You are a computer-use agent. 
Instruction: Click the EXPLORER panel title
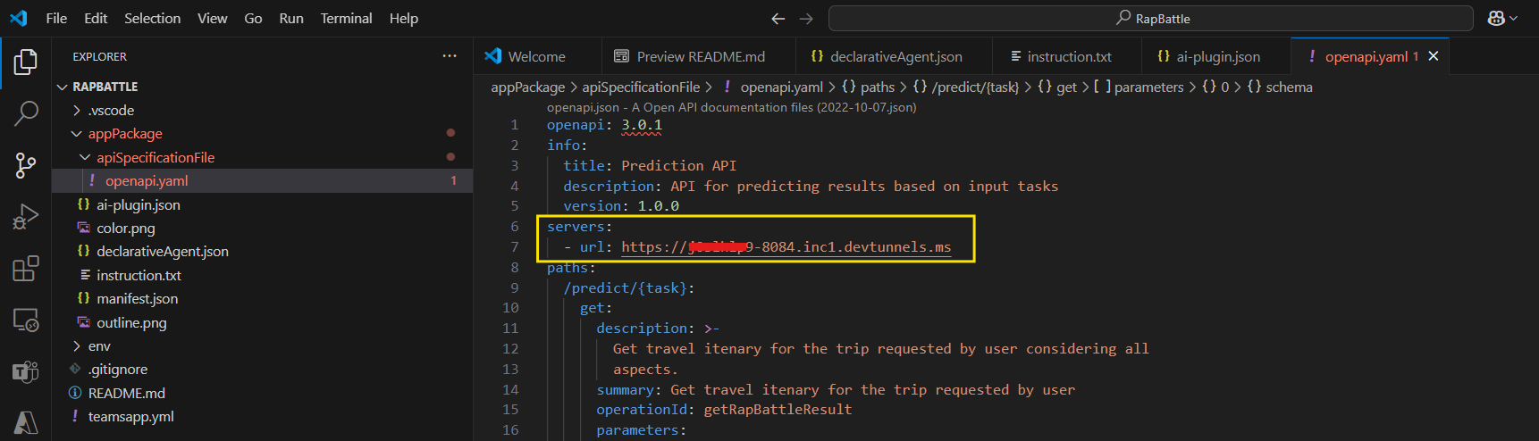pyautogui.click(x=99, y=56)
